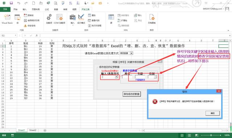The height and width of the screenshot is (138, 232).
Task: Click Run Dialog (执行对话框)
Action: point(95,26)
